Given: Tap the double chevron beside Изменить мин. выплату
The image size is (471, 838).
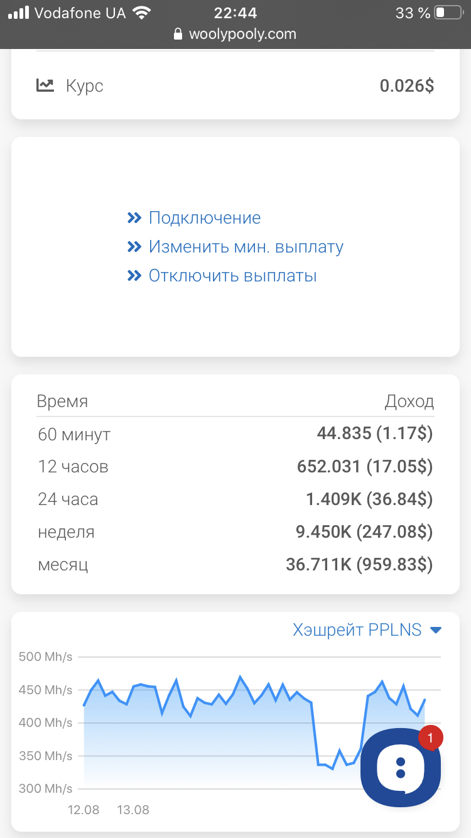Looking at the screenshot, I should tap(134, 247).
